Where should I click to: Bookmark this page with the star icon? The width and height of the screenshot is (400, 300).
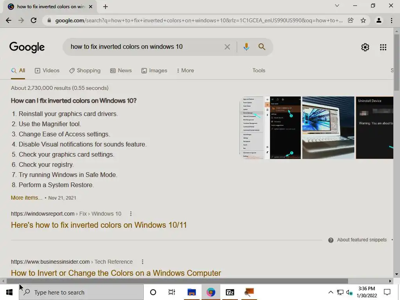[363, 20]
